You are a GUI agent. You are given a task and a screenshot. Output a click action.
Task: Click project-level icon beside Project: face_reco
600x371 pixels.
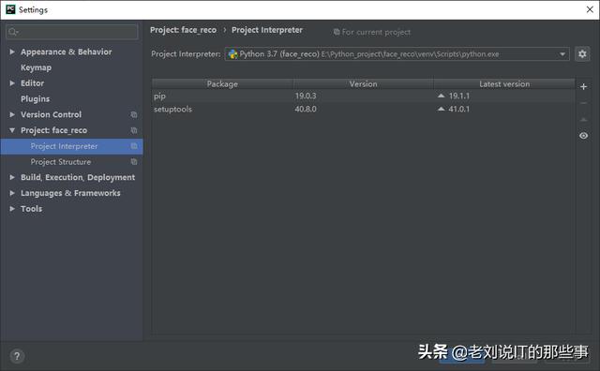pos(133,130)
